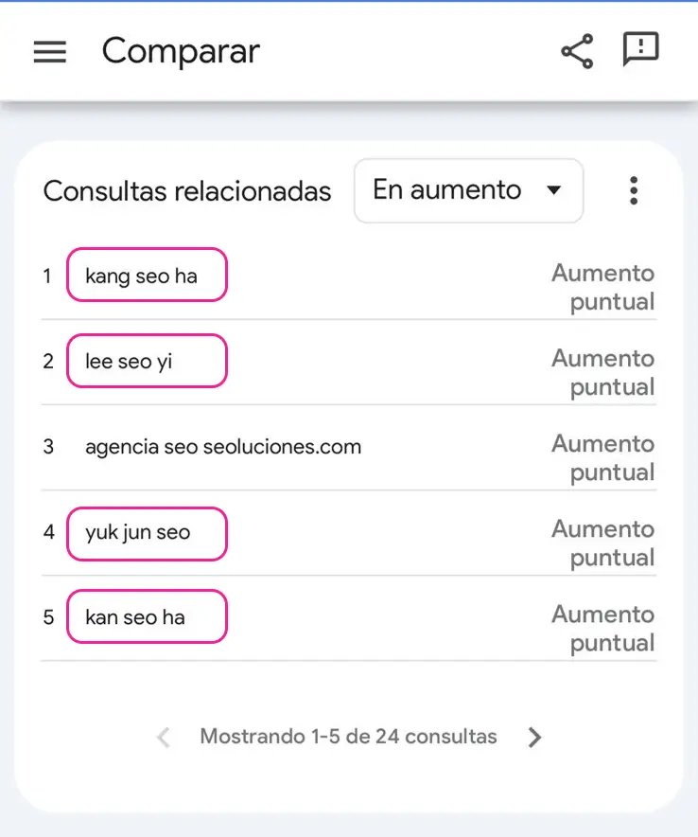
Task: Click Aumento puntual for yuk jun seo
Action: pos(603,543)
